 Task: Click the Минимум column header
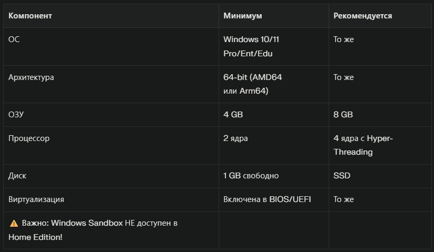pos(242,16)
